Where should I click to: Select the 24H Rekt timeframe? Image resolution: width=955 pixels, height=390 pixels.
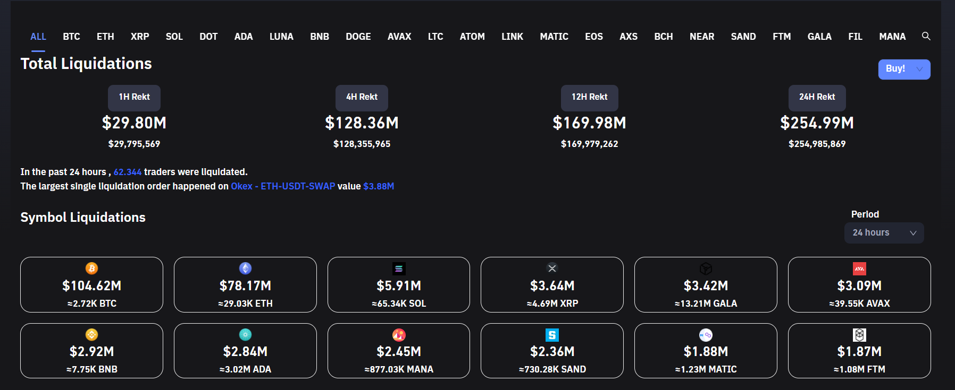(x=817, y=97)
